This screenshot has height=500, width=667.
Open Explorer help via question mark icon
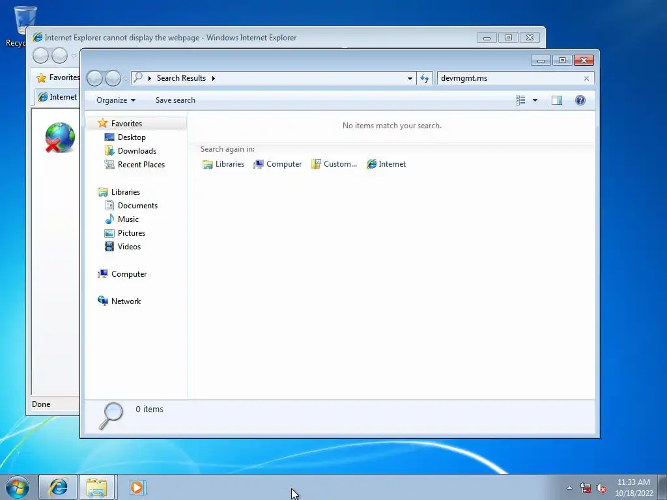(x=580, y=100)
